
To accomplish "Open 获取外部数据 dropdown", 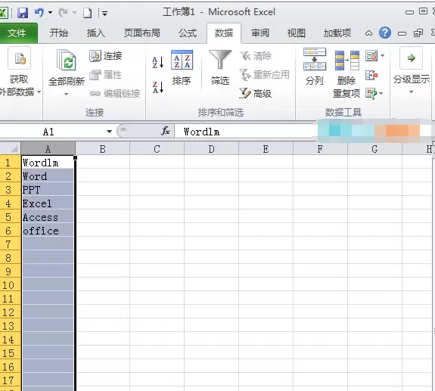I will 20,72.
